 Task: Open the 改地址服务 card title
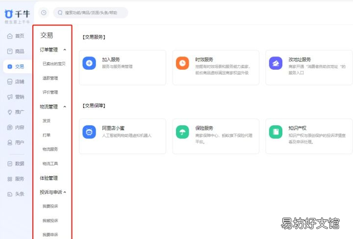(x=300, y=60)
